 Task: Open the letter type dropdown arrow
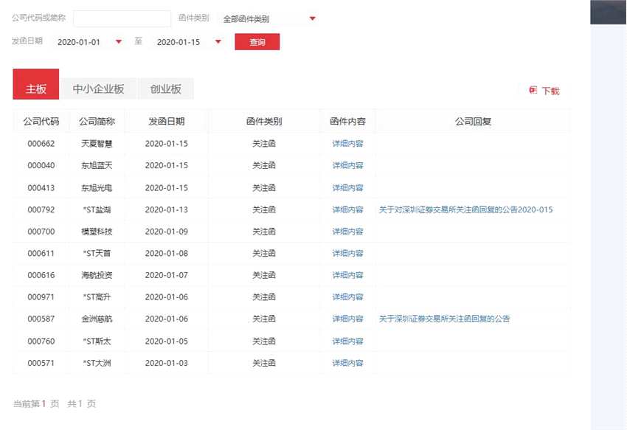(x=313, y=18)
